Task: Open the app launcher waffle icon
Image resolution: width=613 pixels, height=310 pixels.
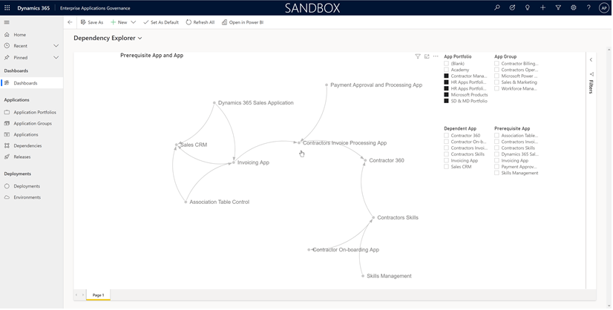Action: pos(7,8)
